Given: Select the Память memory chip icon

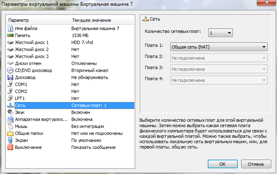Looking at the screenshot, I should coord(10,35).
